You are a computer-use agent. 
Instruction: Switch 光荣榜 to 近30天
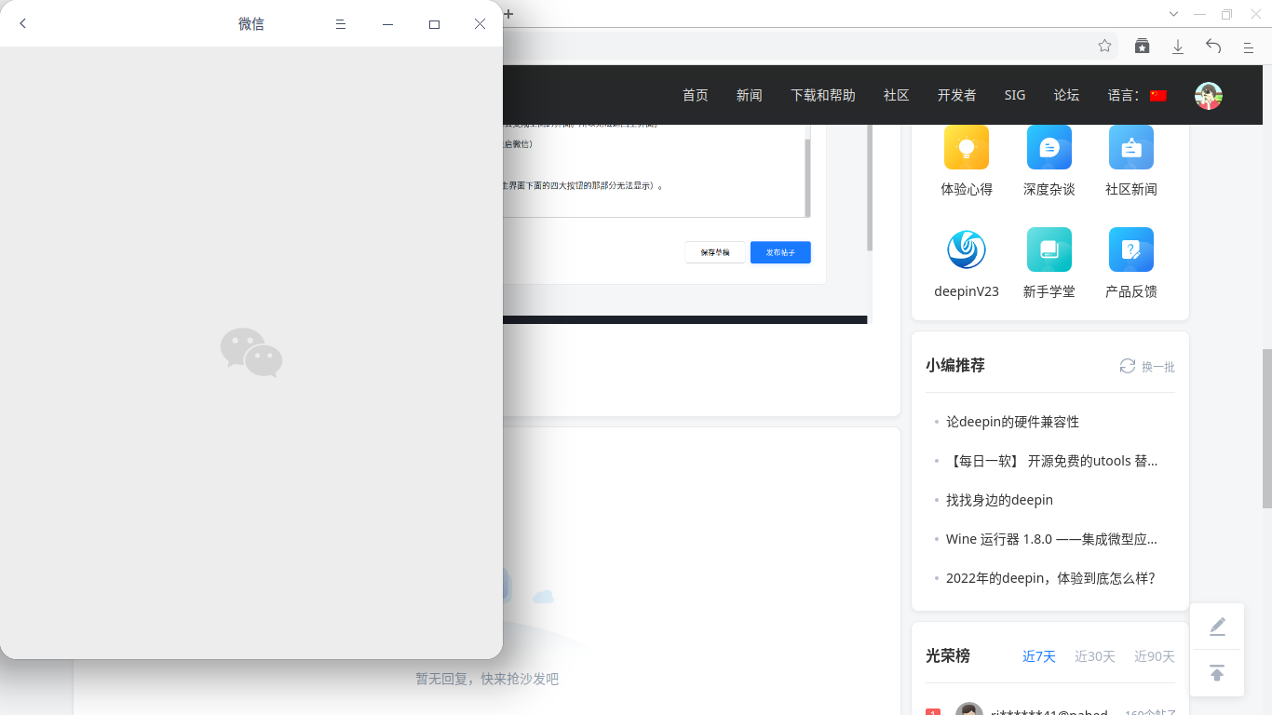pos(1094,656)
